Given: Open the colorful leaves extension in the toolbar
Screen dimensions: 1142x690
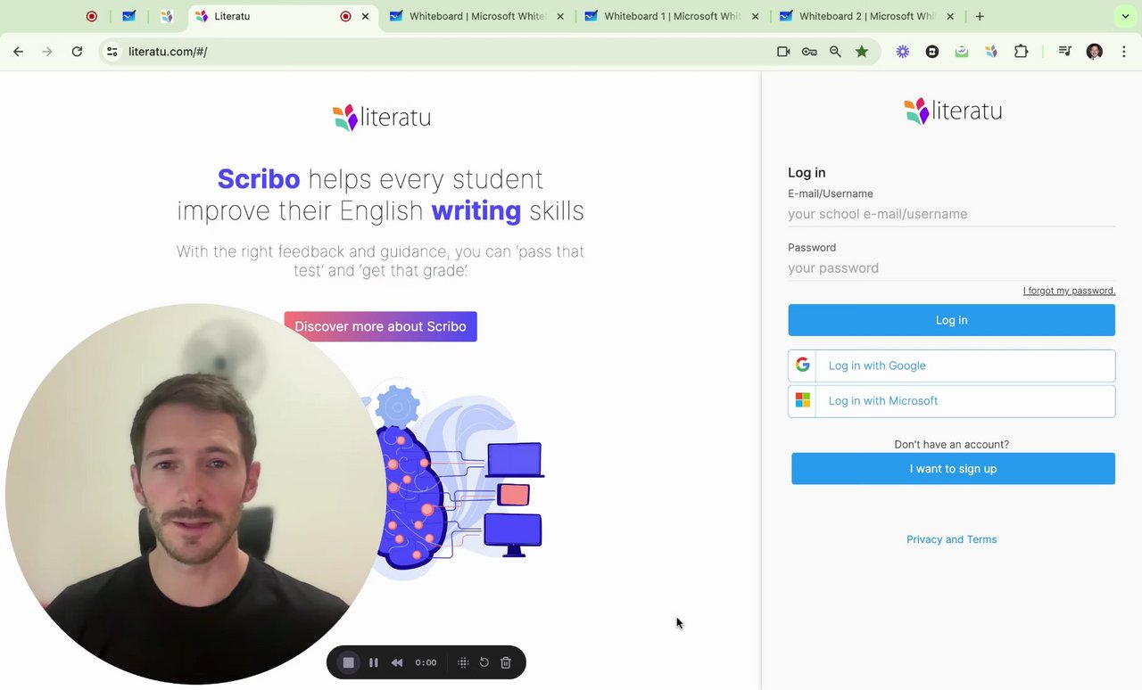Looking at the screenshot, I should pyautogui.click(x=991, y=52).
